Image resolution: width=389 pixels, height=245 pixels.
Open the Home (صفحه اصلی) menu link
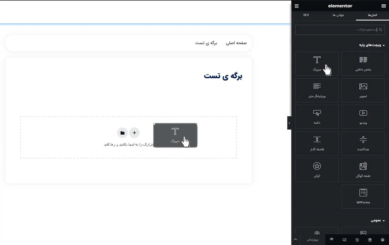pyautogui.click(x=236, y=43)
